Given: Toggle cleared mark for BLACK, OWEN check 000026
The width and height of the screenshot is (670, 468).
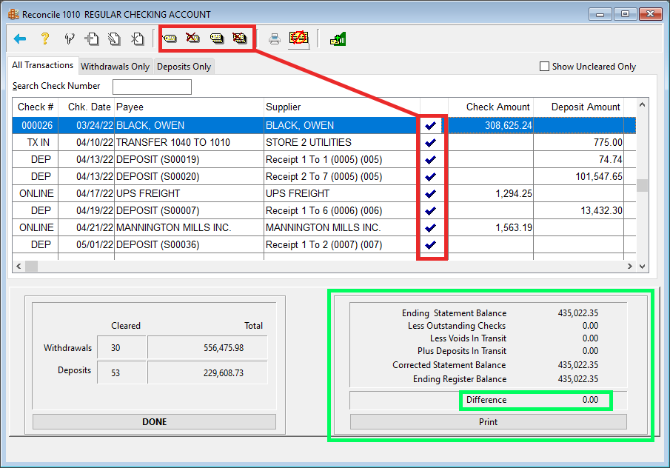Looking at the screenshot, I should coord(430,126).
